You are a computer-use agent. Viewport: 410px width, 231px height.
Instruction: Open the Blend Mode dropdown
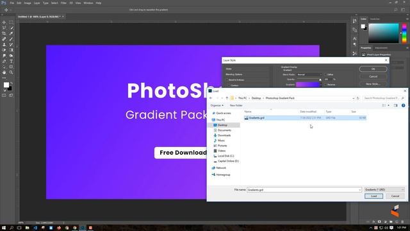(309, 74)
